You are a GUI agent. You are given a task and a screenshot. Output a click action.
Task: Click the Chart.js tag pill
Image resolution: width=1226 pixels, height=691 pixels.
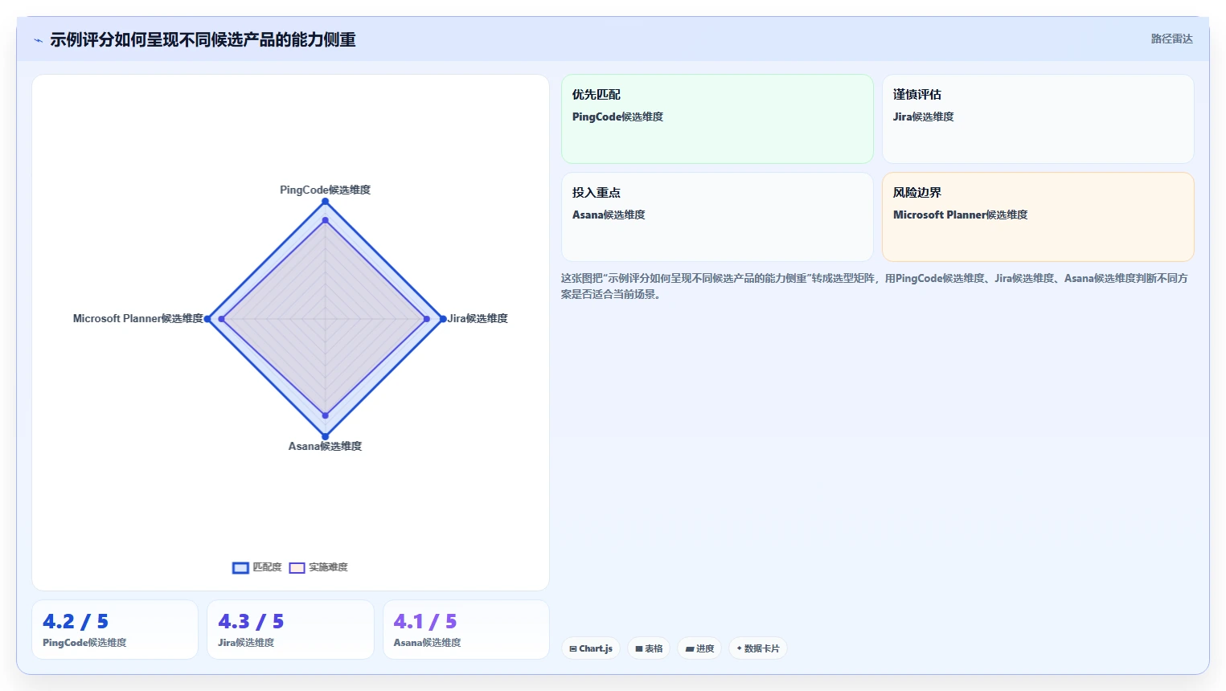pyautogui.click(x=591, y=648)
